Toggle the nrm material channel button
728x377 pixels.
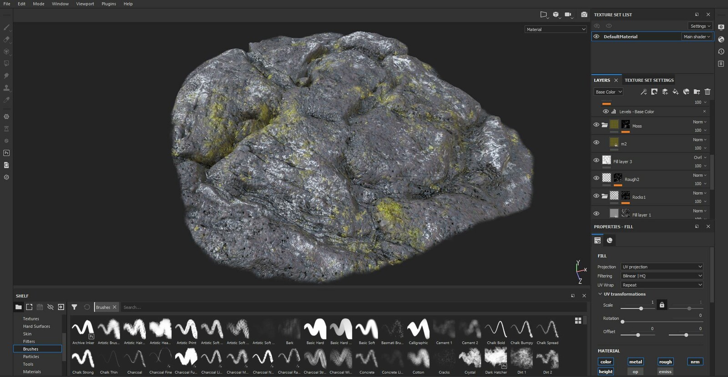coord(695,362)
